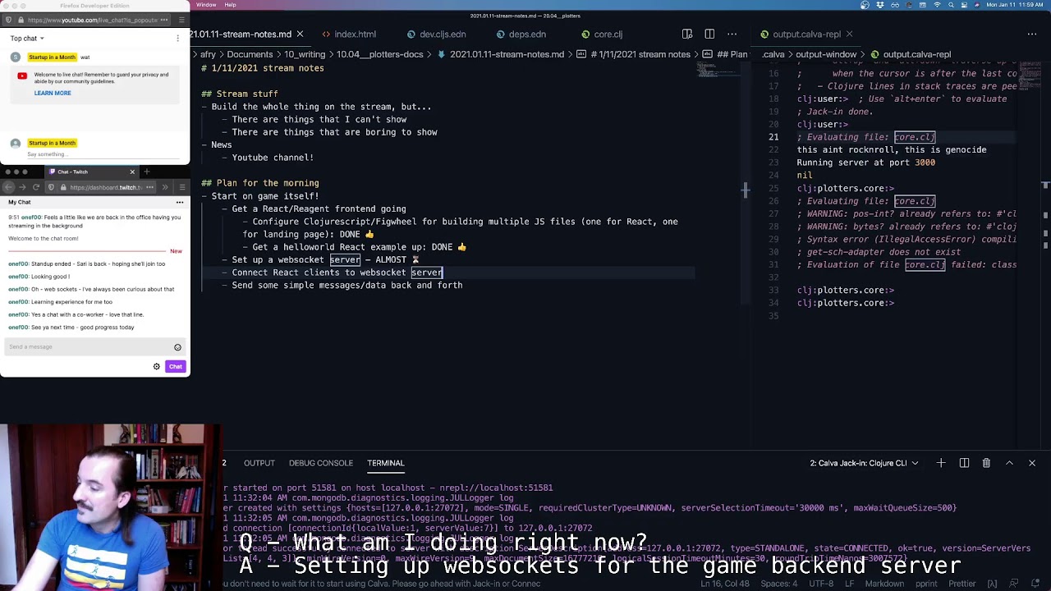Switch to the index.html editor tab

355,34
